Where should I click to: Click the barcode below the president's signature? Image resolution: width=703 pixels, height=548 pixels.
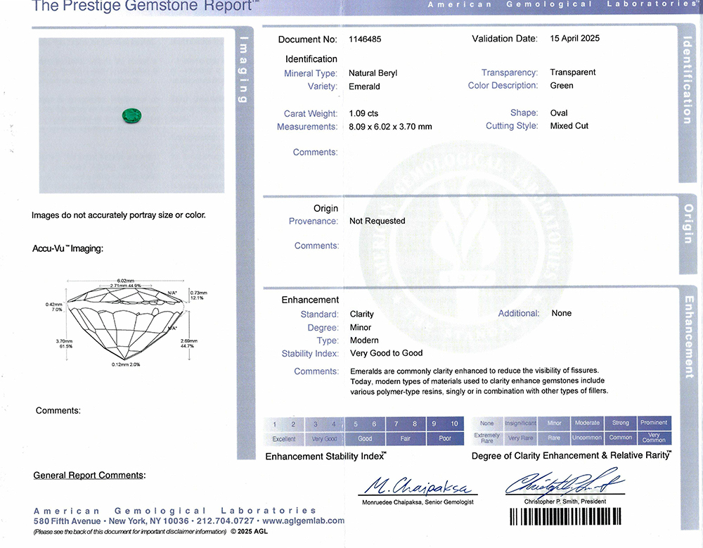pos(565,516)
